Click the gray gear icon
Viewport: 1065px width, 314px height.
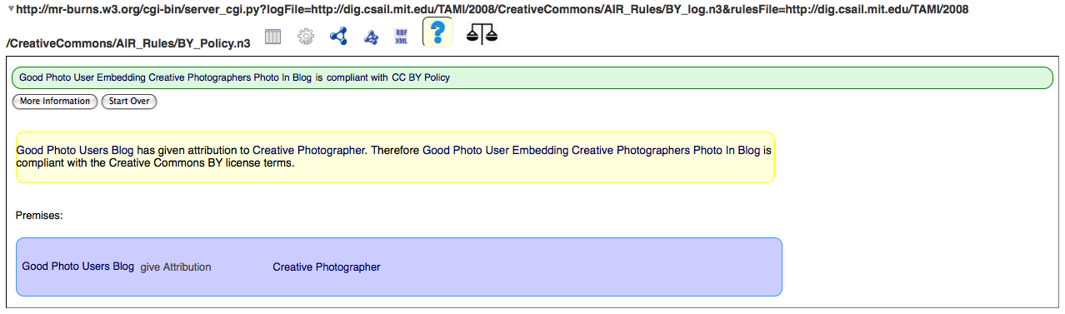point(306,37)
